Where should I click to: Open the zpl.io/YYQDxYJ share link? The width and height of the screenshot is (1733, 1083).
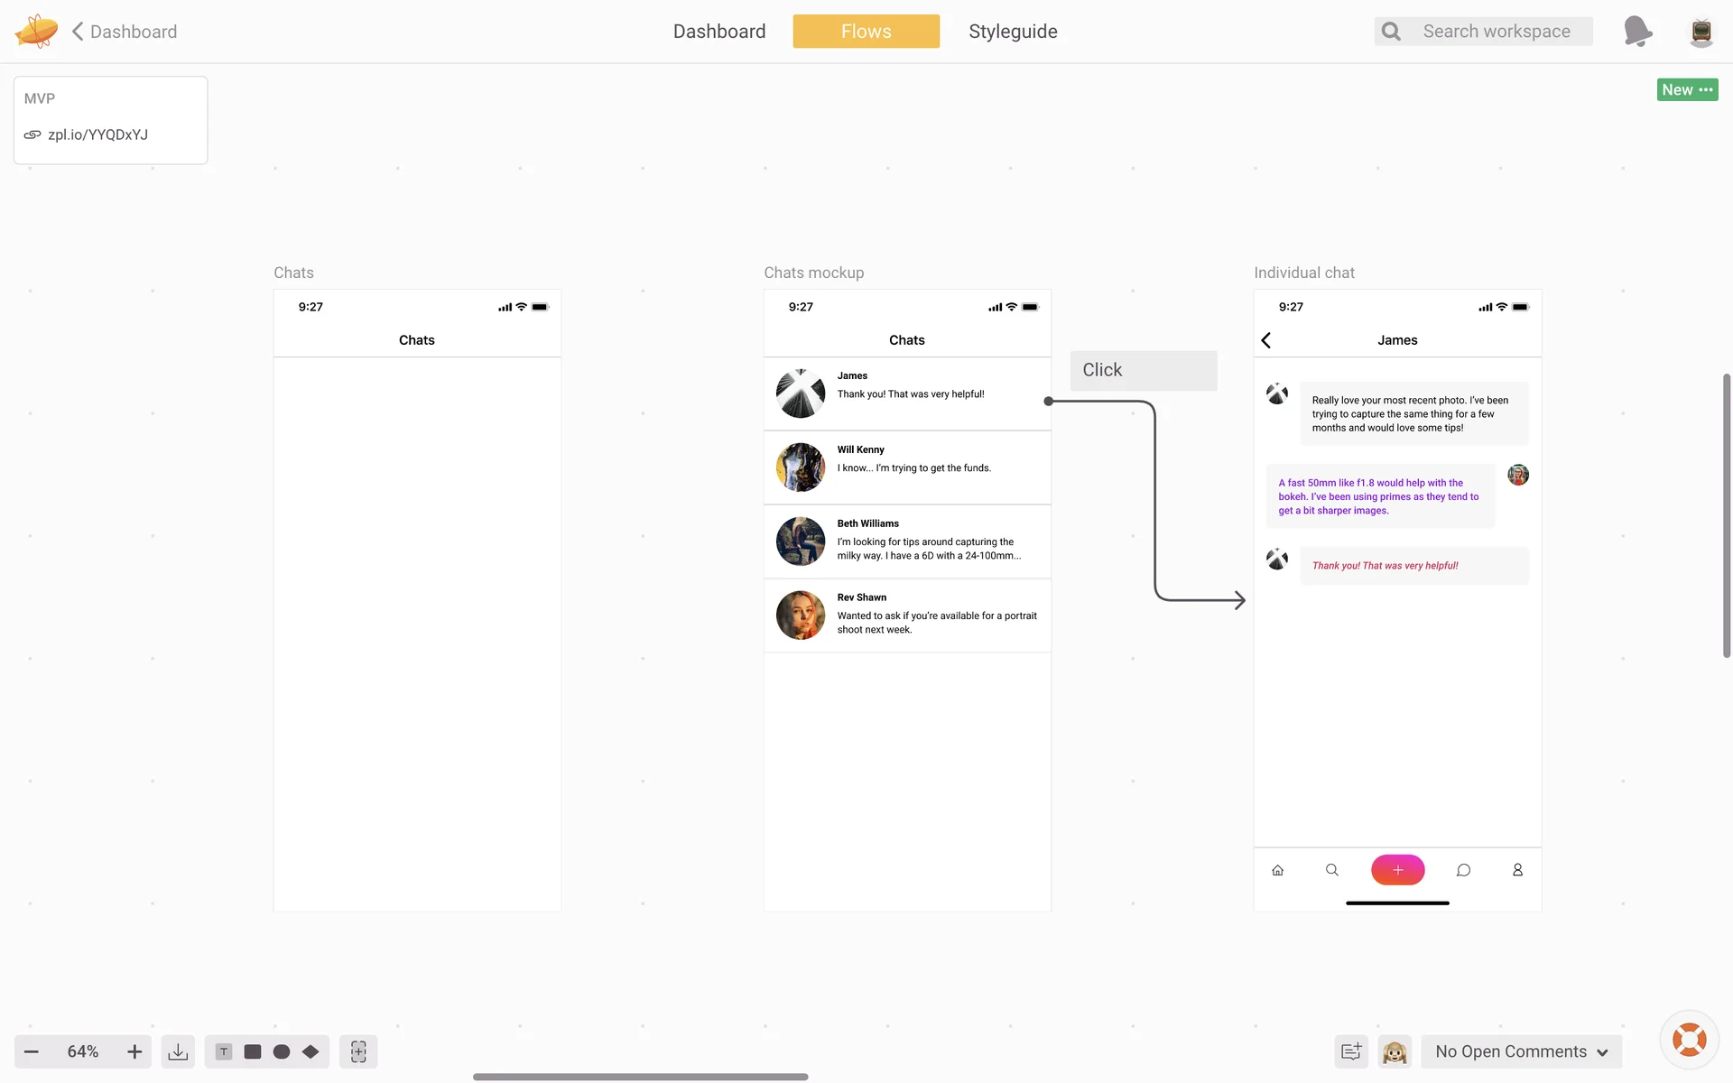pos(97,134)
